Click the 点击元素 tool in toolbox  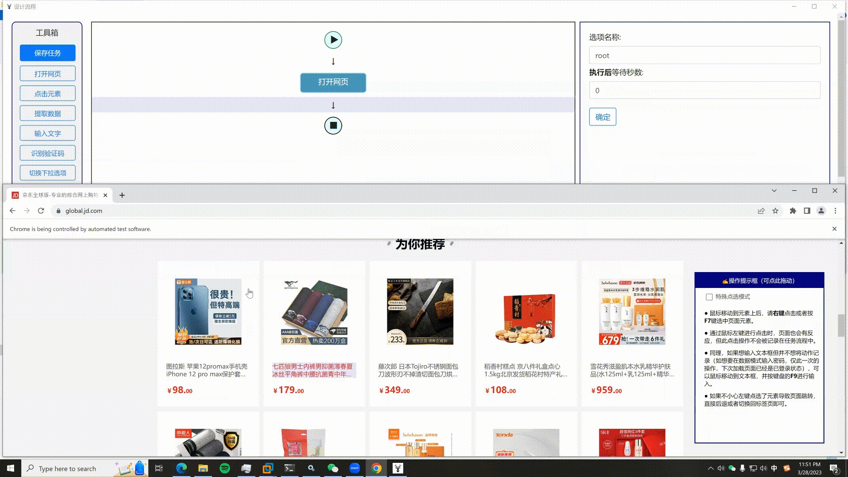pos(47,93)
